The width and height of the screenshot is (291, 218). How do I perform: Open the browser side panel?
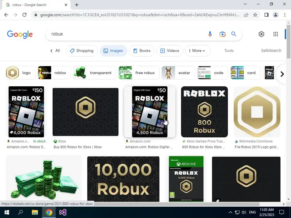267,15
